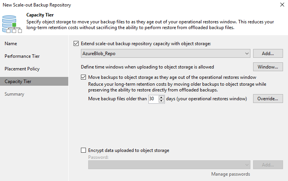Click the Override button
Viewport: 288px width, 181px height.
click(x=268, y=99)
